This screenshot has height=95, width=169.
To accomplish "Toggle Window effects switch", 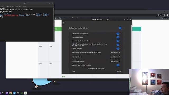I will [x=118, y=49].
